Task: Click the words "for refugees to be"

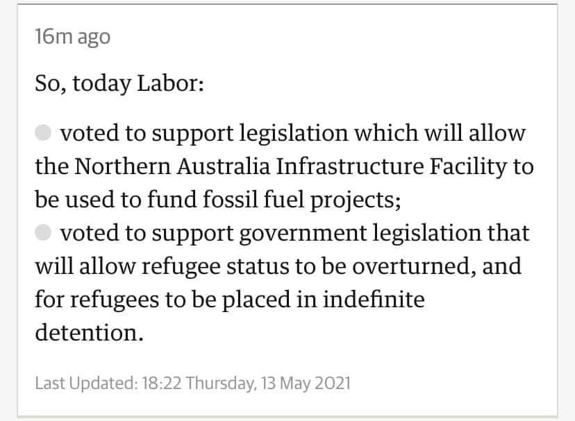Action: [126, 300]
